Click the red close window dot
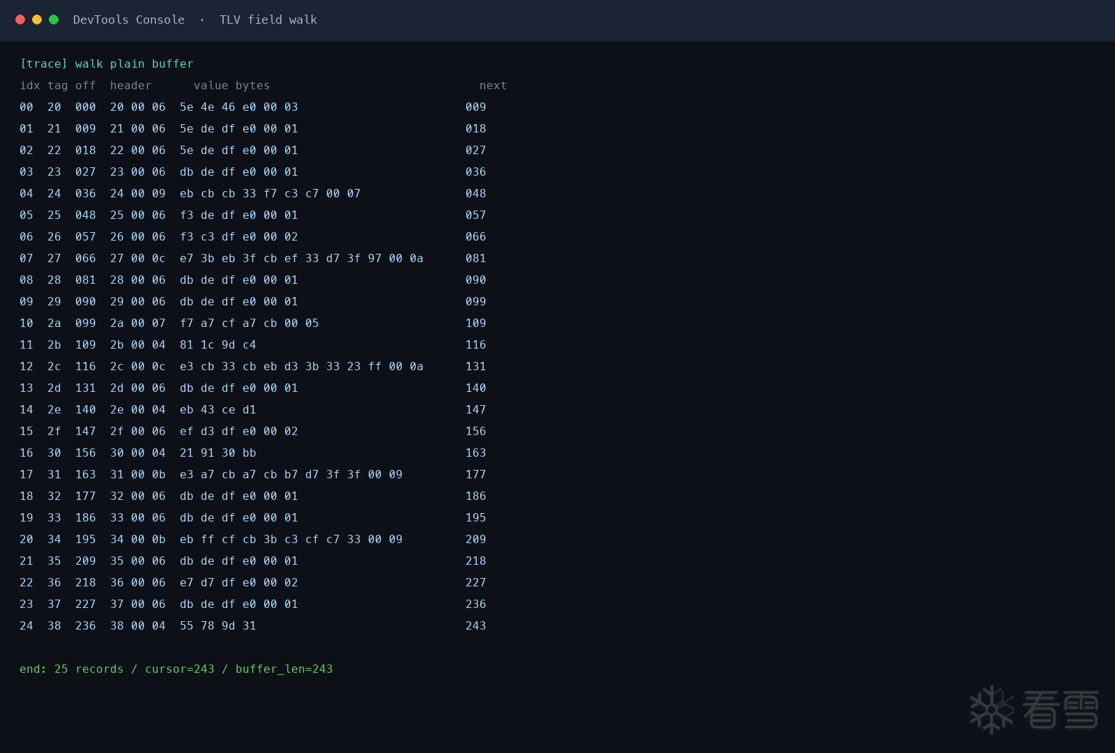The height and width of the screenshot is (753, 1115). (20, 20)
